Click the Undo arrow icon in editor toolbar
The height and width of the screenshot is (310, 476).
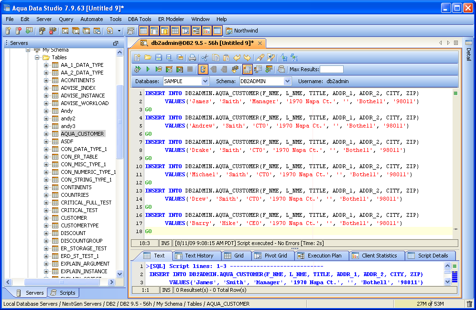tap(237, 58)
